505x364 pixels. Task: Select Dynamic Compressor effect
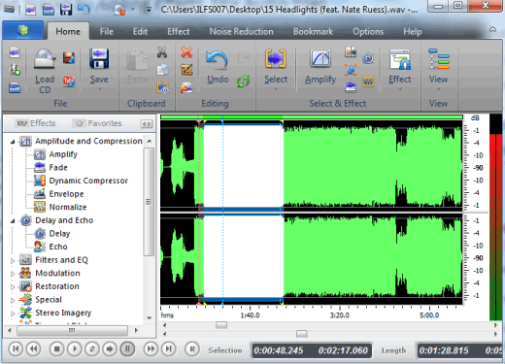click(x=88, y=181)
